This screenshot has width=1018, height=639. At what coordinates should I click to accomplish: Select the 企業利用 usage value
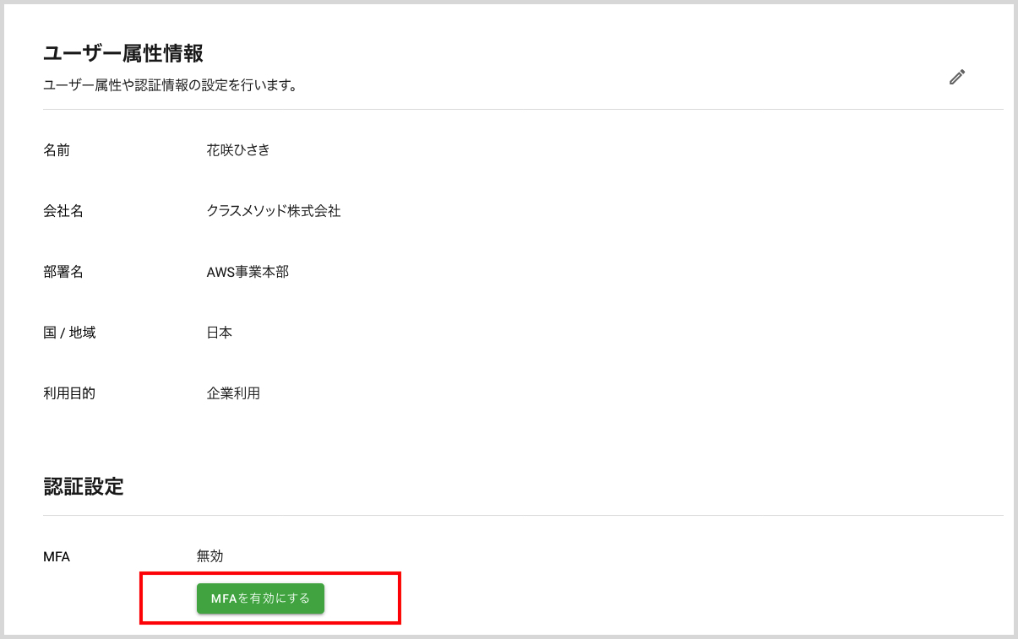click(234, 393)
